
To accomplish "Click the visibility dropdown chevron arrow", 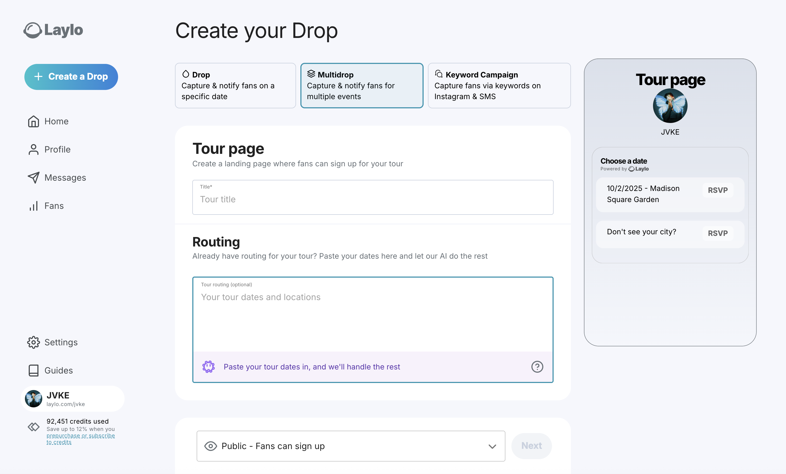I will [492, 446].
